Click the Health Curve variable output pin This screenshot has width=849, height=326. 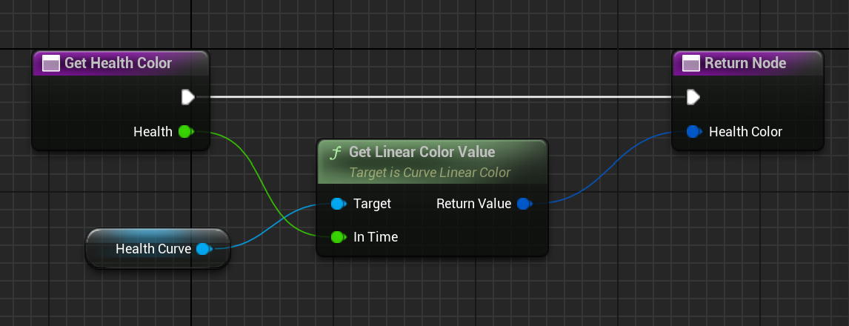203,249
